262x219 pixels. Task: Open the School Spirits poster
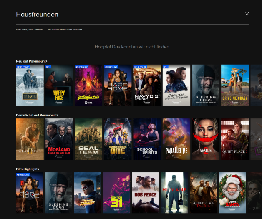tap(147, 139)
